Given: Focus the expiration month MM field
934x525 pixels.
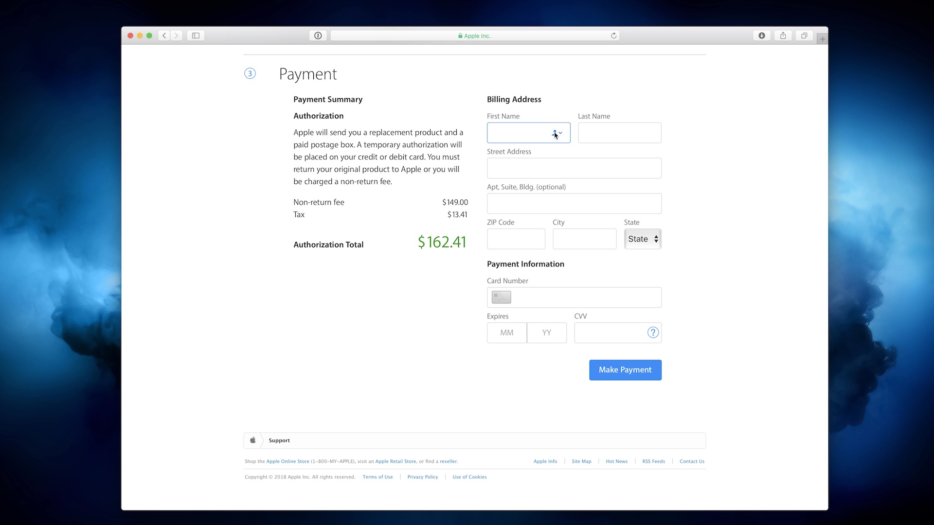Looking at the screenshot, I should coord(506,333).
